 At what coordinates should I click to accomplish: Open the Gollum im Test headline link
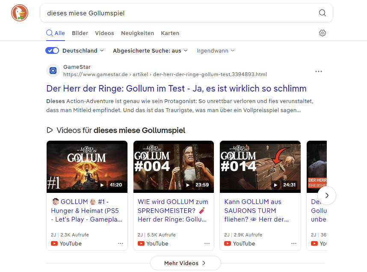176,89
